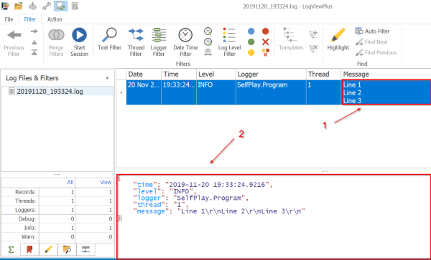Switch to the Action ribbon tab

point(55,19)
